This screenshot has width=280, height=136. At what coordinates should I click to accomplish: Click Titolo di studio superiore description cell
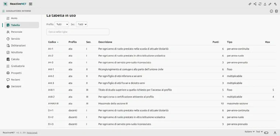point(135,90)
